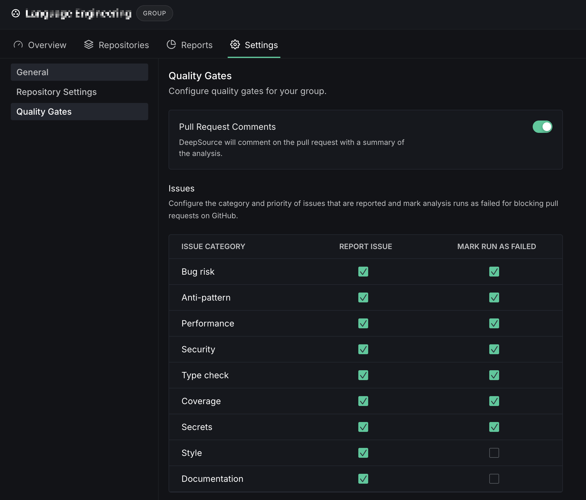
Task: Click the GROUP badge in header
Action: 154,13
